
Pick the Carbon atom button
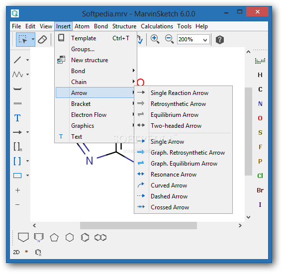click(260, 90)
